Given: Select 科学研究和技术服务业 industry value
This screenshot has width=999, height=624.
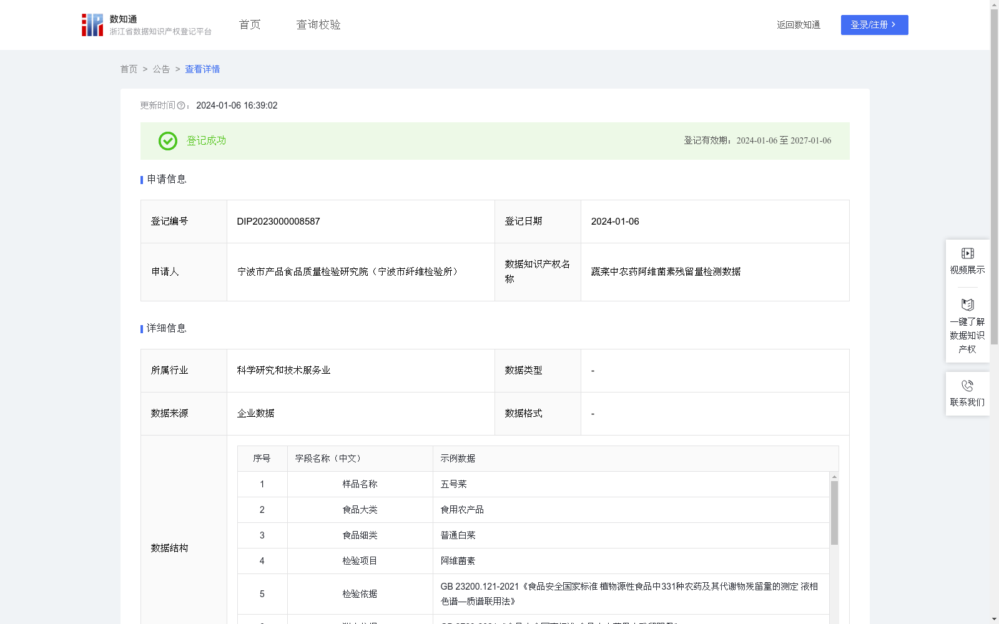Looking at the screenshot, I should [283, 371].
